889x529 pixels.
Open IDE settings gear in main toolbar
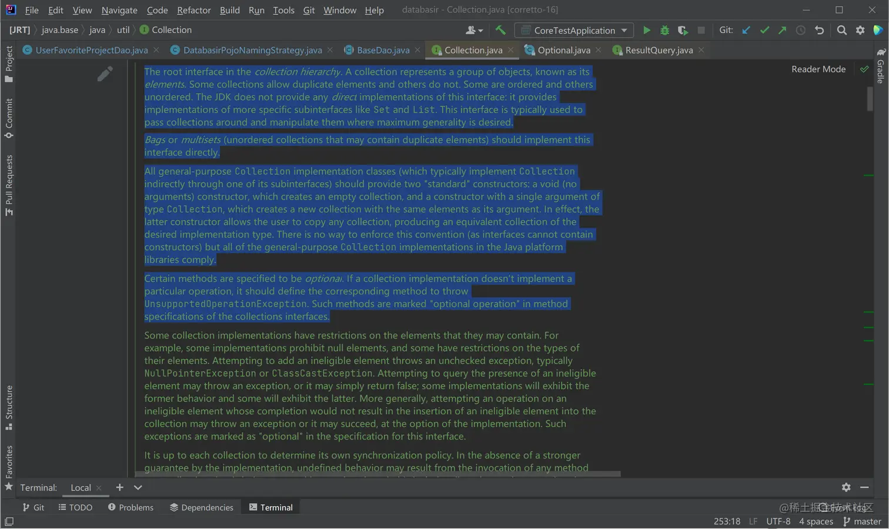[860, 30]
